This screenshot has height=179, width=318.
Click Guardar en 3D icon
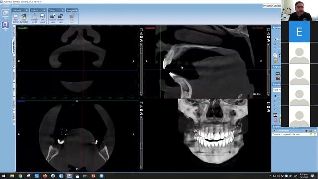point(34,16)
